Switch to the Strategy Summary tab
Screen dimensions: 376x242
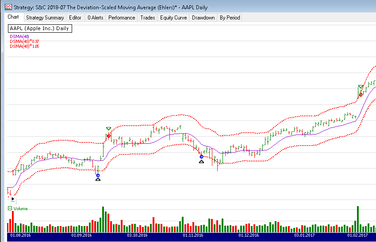click(x=45, y=18)
